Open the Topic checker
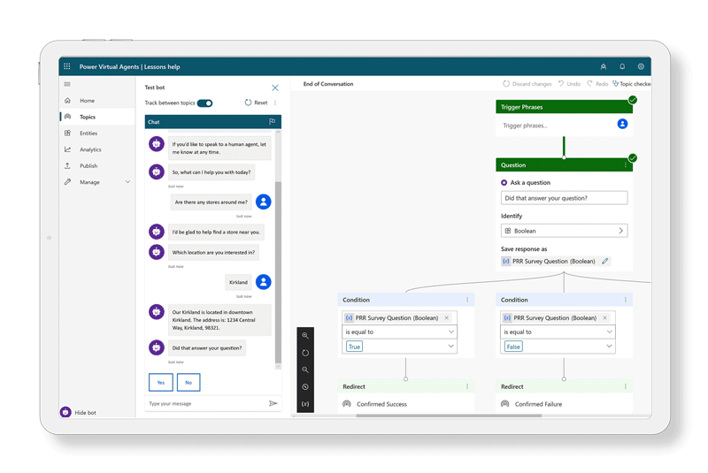708x473 pixels. (x=632, y=84)
